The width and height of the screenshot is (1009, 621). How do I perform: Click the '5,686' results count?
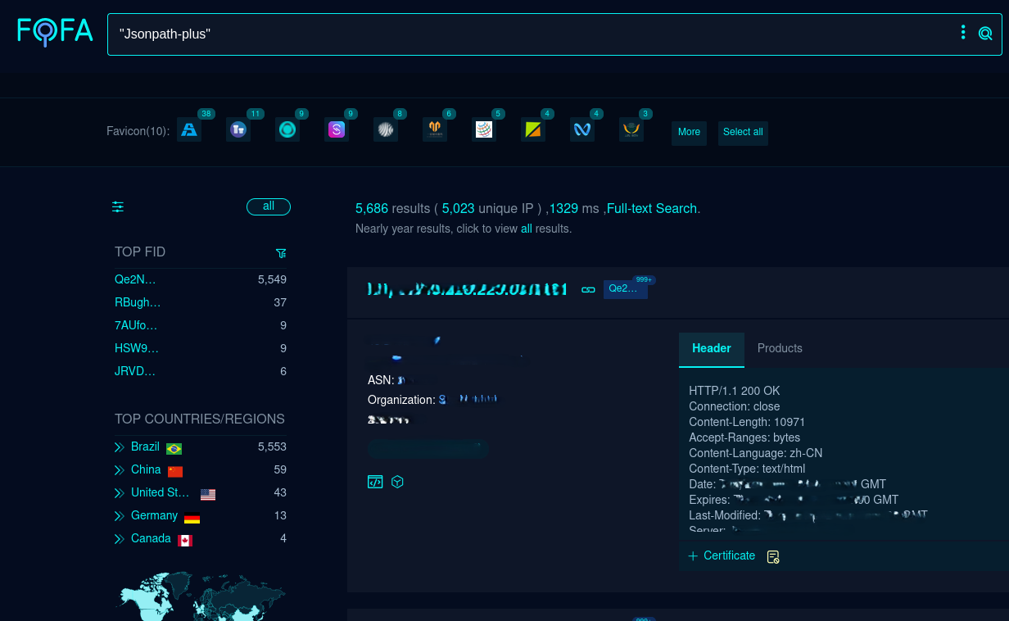tap(372, 208)
